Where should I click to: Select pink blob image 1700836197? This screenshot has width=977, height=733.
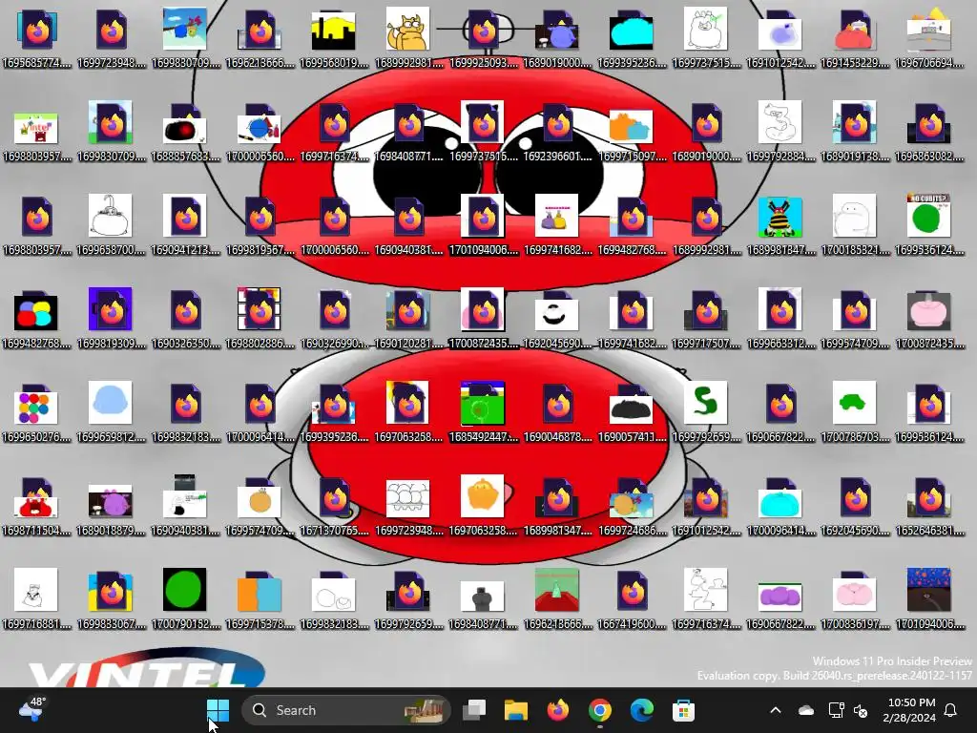tap(854, 599)
